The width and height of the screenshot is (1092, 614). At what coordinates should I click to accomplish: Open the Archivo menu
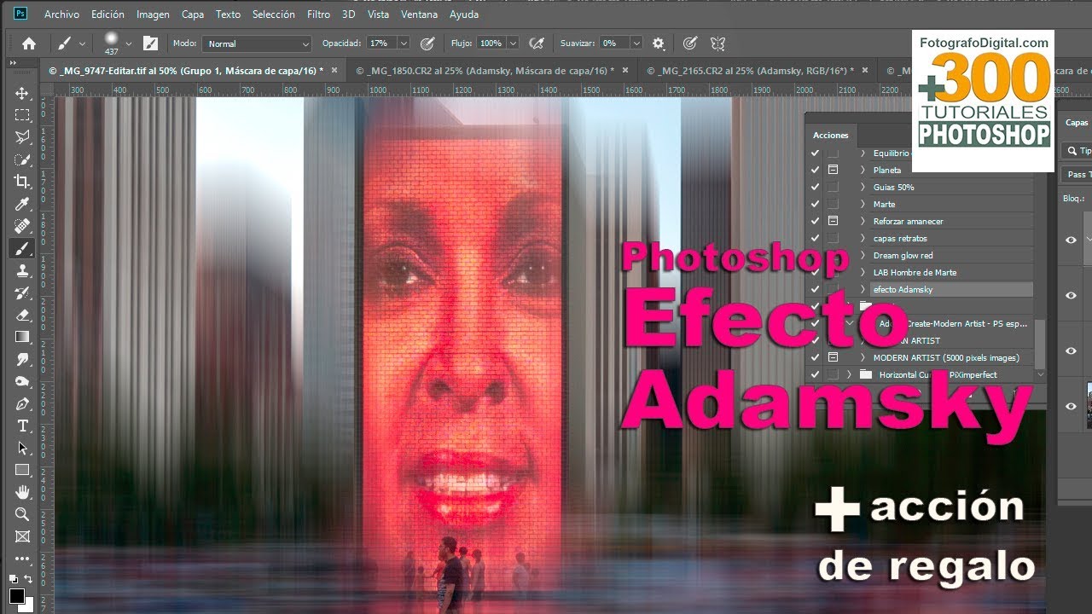(x=61, y=14)
